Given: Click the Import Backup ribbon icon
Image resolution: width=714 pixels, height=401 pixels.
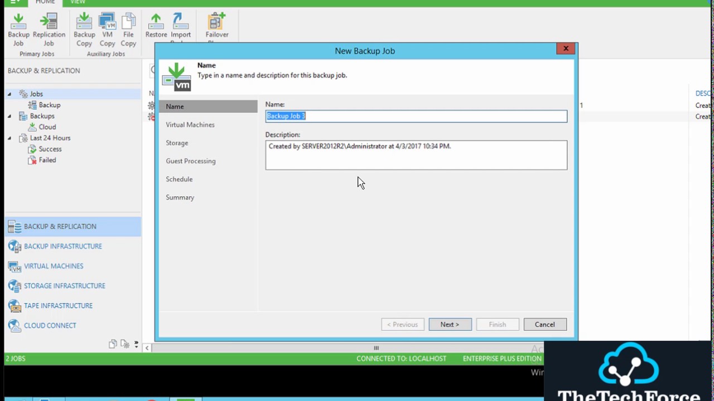Looking at the screenshot, I should 181,26.
